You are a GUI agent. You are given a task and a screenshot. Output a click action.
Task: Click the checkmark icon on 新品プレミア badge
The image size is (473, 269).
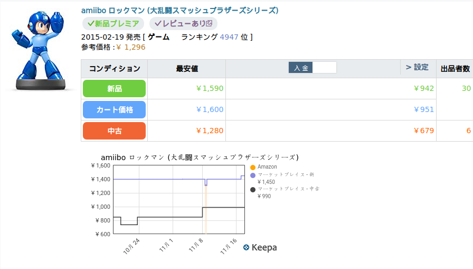tap(90, 24)
